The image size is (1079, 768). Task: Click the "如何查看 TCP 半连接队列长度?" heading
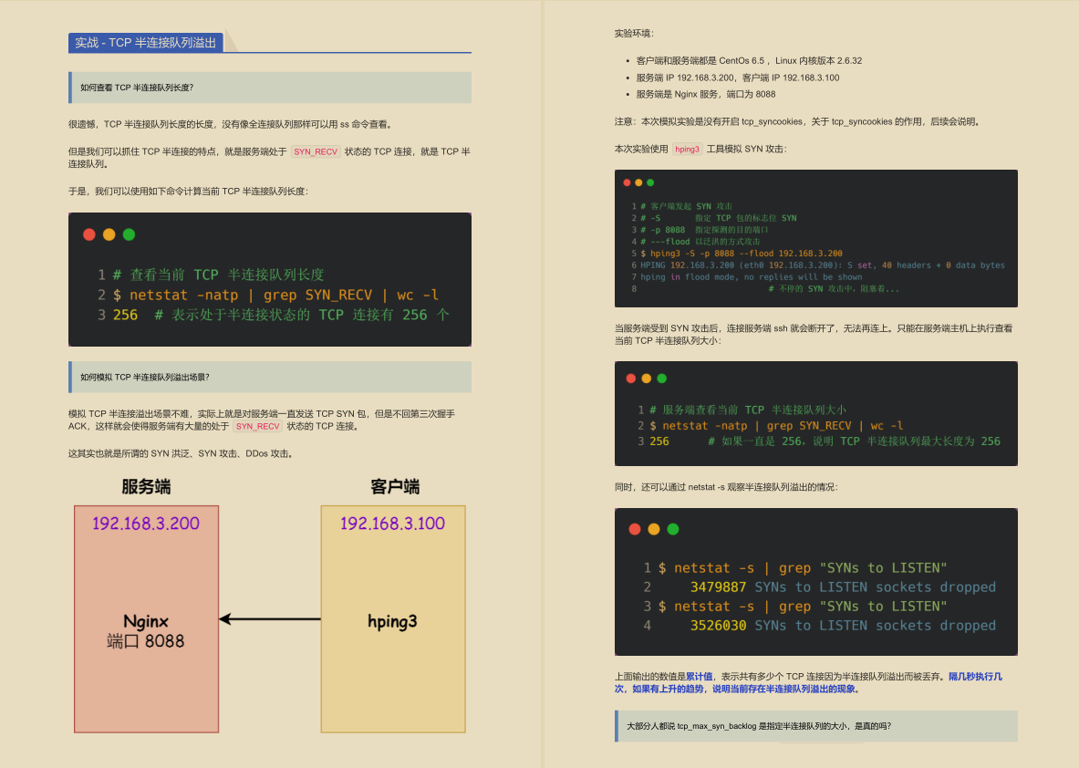coord(137,88)
